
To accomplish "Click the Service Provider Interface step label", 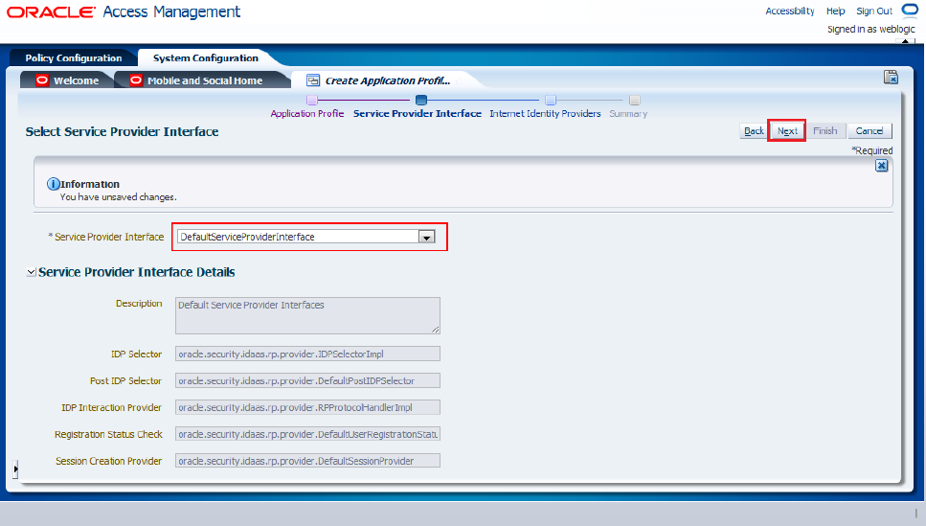I will pyautogui.click(x=417, y=113).
